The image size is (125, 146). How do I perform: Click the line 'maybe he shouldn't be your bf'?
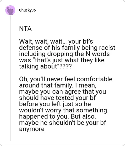pos(62,123)
